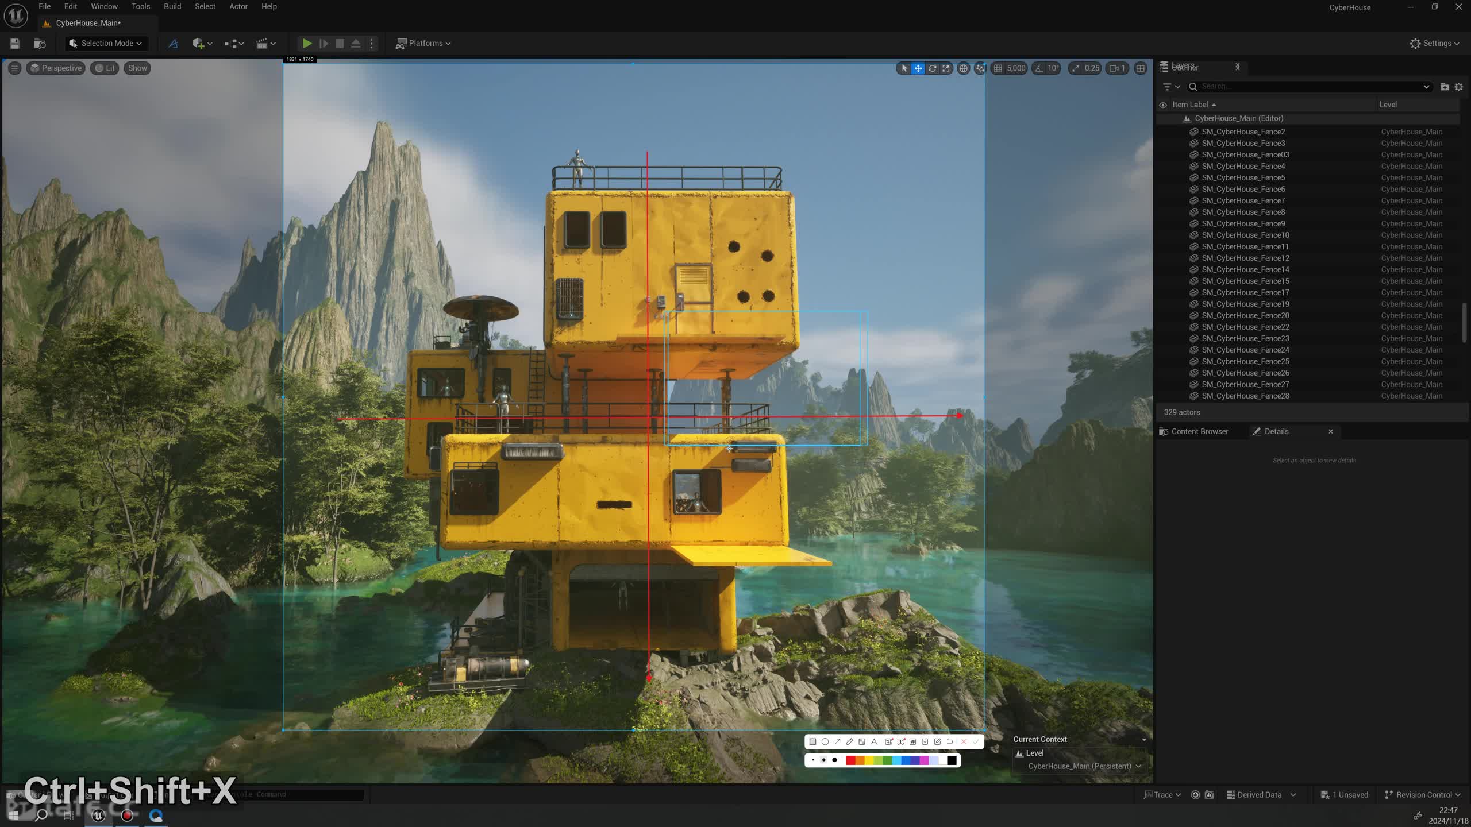The width and height of the screenshot is (1471, 827).
Task: Open the scale snap value 0.25
Action: tap(1092, 68)
